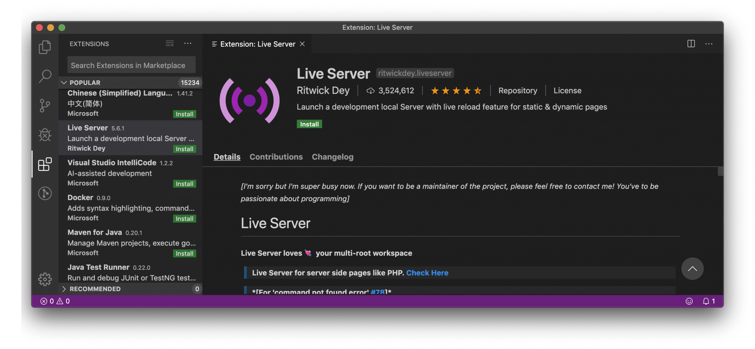Select the Extension: Live Server editor tab

(x=258, y=44)
